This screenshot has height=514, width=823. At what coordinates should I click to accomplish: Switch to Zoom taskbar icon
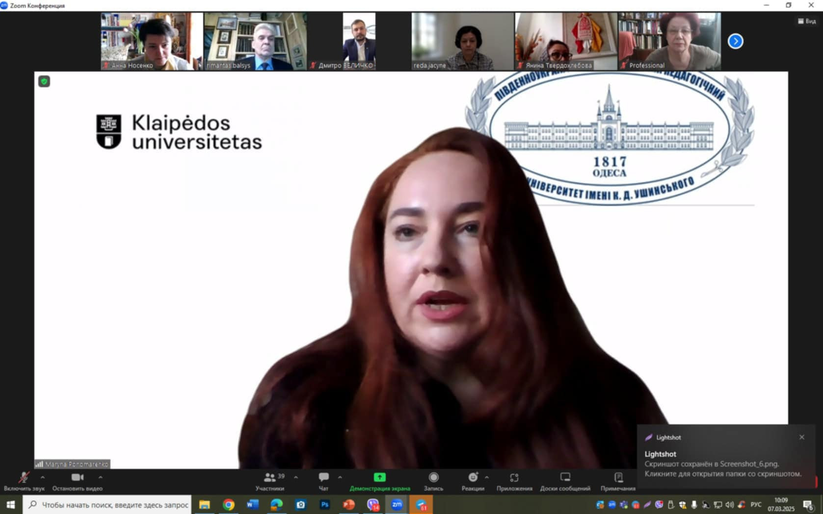[397, 505]
